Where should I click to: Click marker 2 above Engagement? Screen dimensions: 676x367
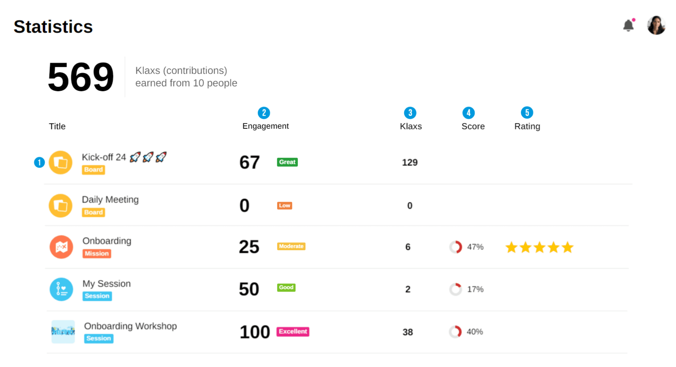(264, 113)
